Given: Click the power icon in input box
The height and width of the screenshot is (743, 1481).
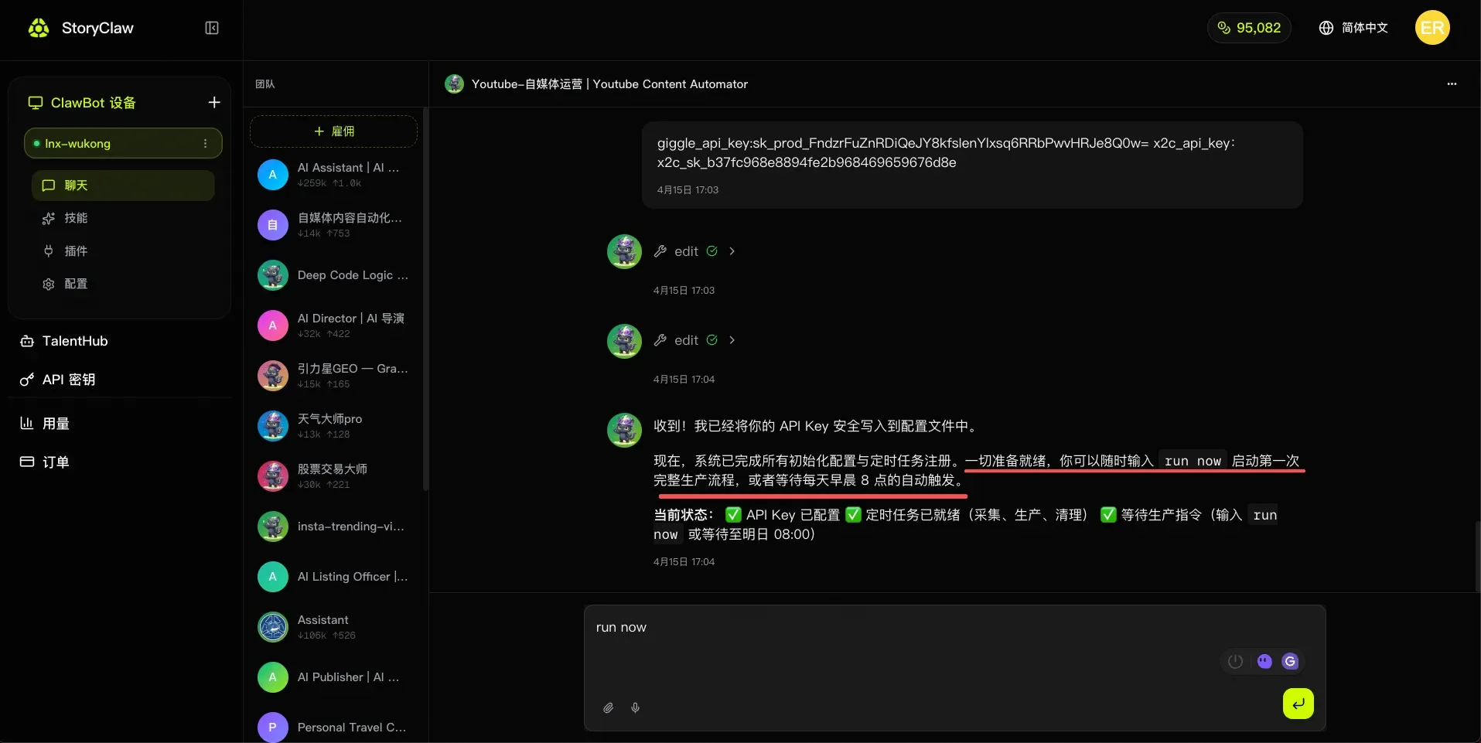Looking at the screenshot, I should click(1236, 661).
